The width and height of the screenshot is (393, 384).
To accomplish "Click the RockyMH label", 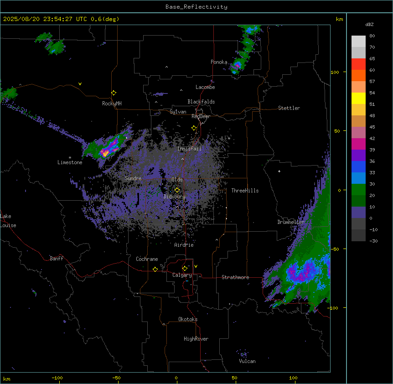I will [112, 104].
